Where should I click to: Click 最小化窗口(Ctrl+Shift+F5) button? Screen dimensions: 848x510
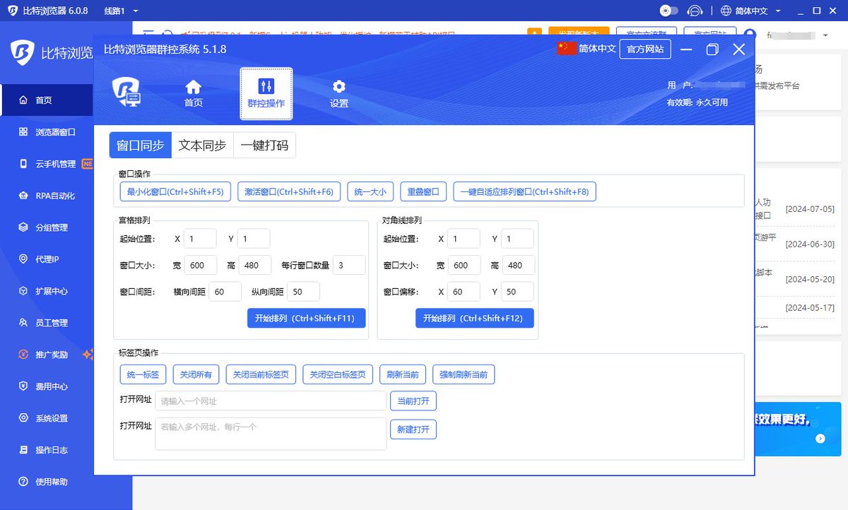click(175, 191)
